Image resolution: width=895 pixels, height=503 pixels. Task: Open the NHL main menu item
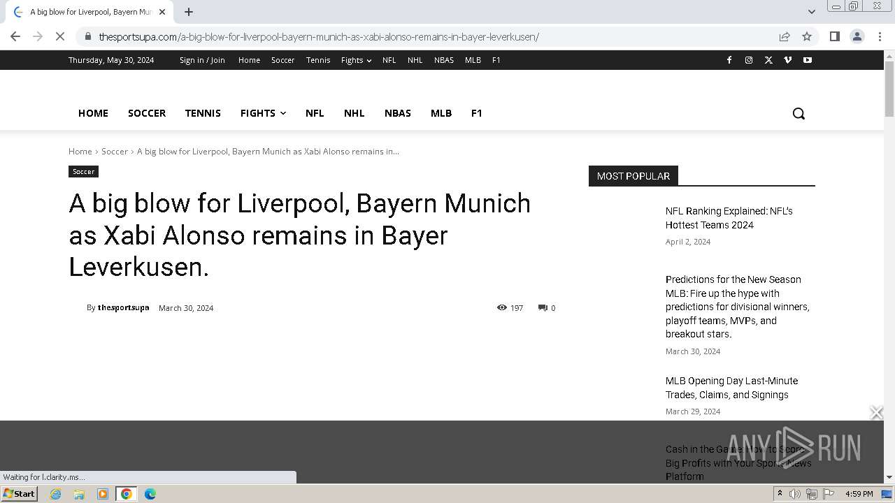point(355,113)
